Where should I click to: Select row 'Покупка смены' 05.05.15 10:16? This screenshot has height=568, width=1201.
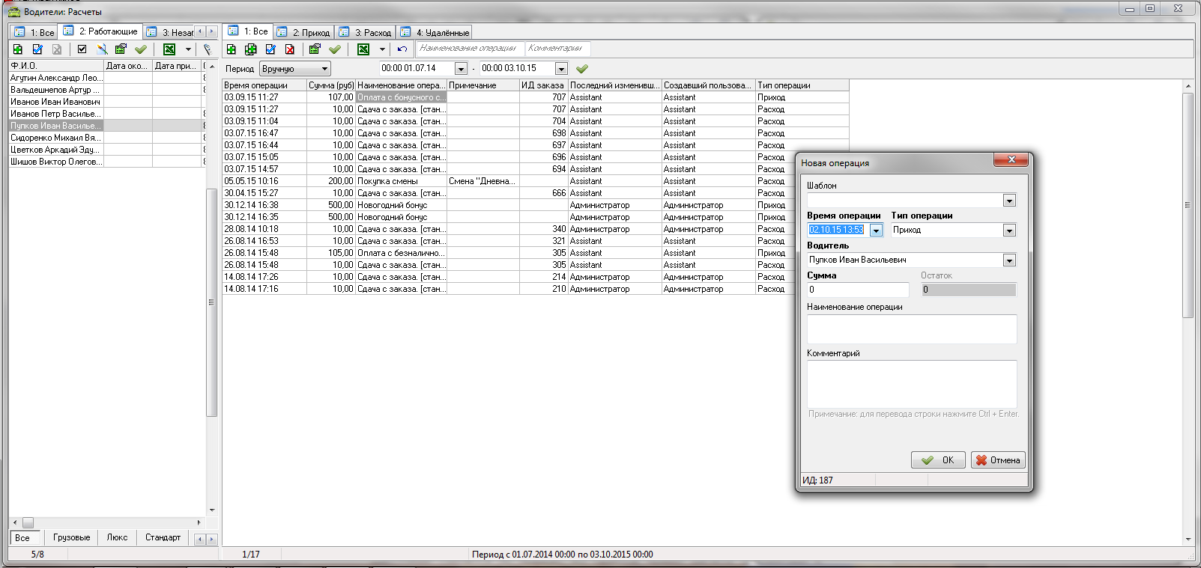[x=536, y=181]
